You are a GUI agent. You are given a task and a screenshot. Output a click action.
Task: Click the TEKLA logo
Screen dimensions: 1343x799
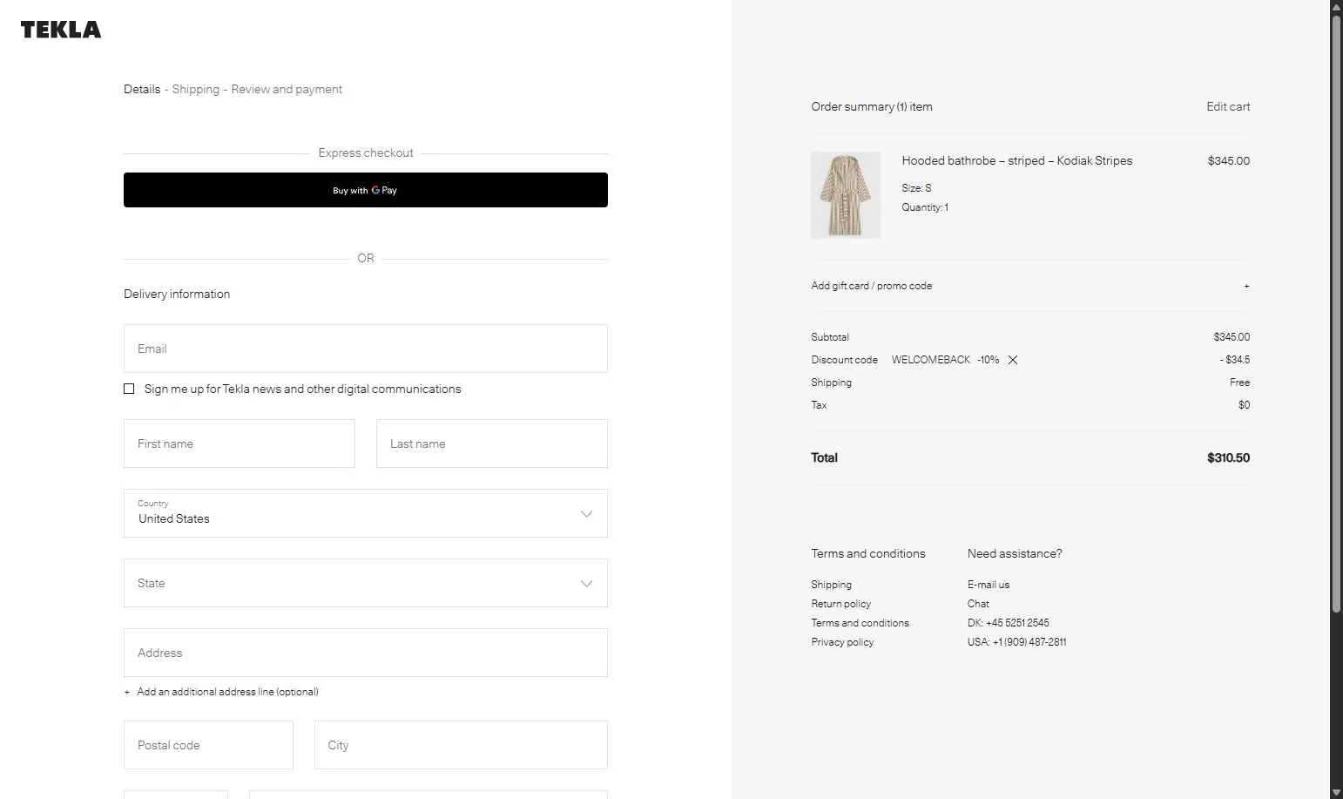[x=61, y=30]
